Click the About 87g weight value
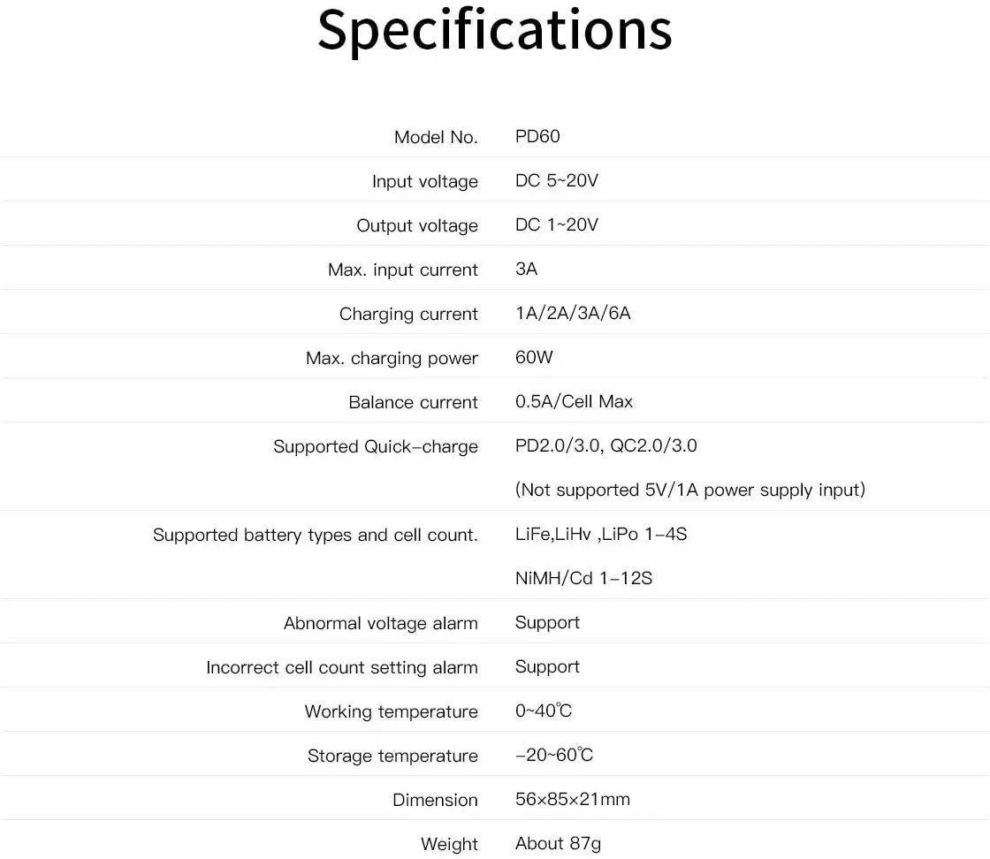 pos(558,843)
